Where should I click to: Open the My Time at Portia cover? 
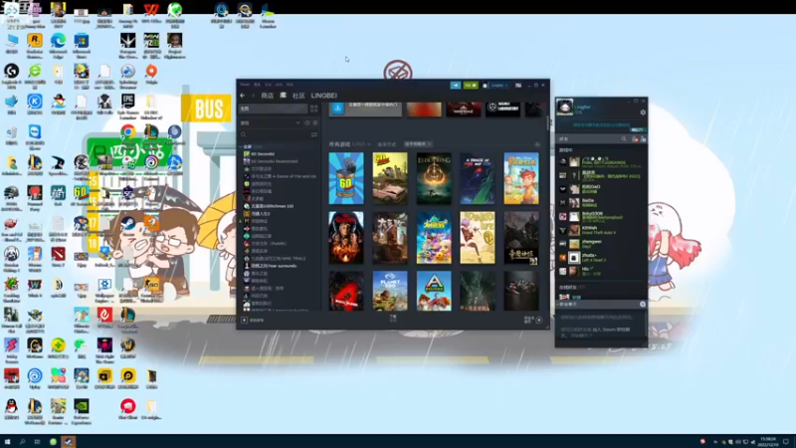(x=521, y=178)
